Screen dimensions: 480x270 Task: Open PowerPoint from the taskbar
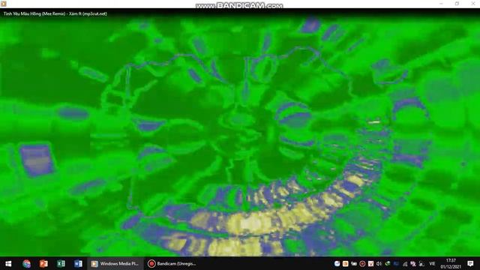(43, 263)
